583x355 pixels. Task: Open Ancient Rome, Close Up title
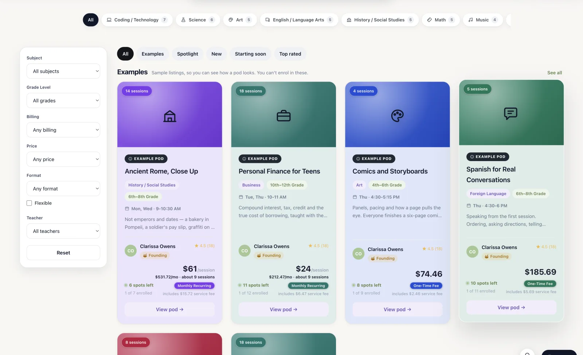point(161,171)
